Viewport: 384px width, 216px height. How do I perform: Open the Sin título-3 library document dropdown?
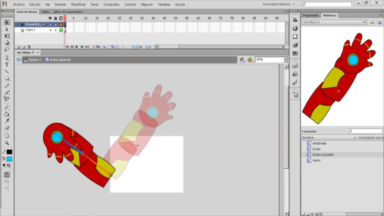point(364,22)
